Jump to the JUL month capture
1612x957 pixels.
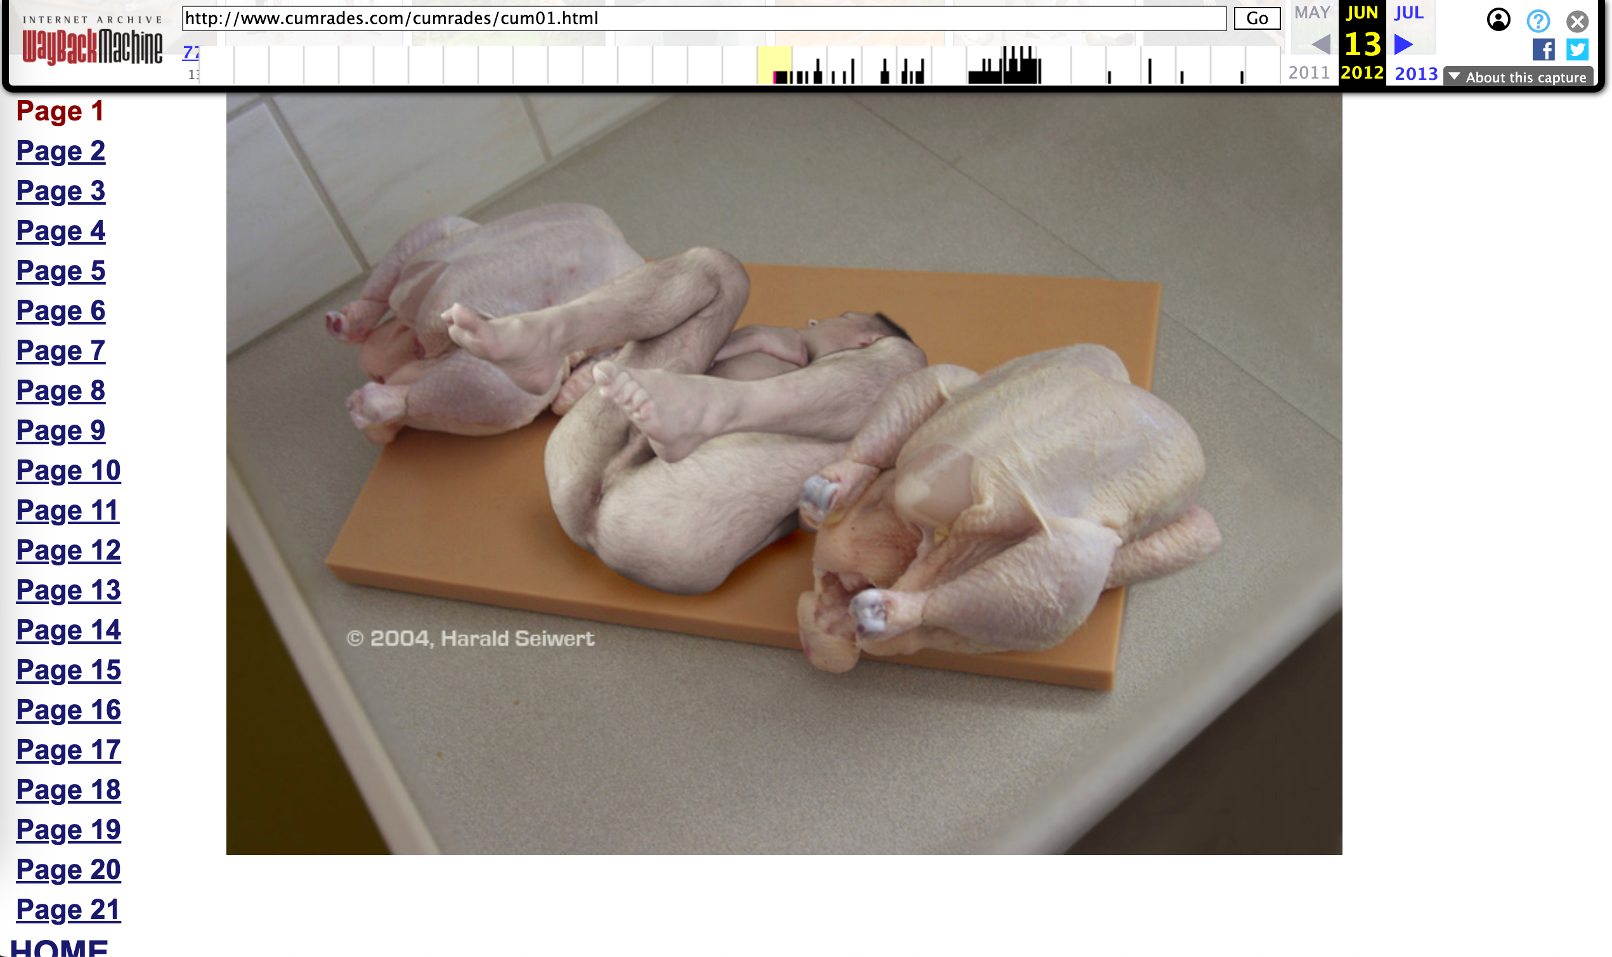click(1409, 13)
